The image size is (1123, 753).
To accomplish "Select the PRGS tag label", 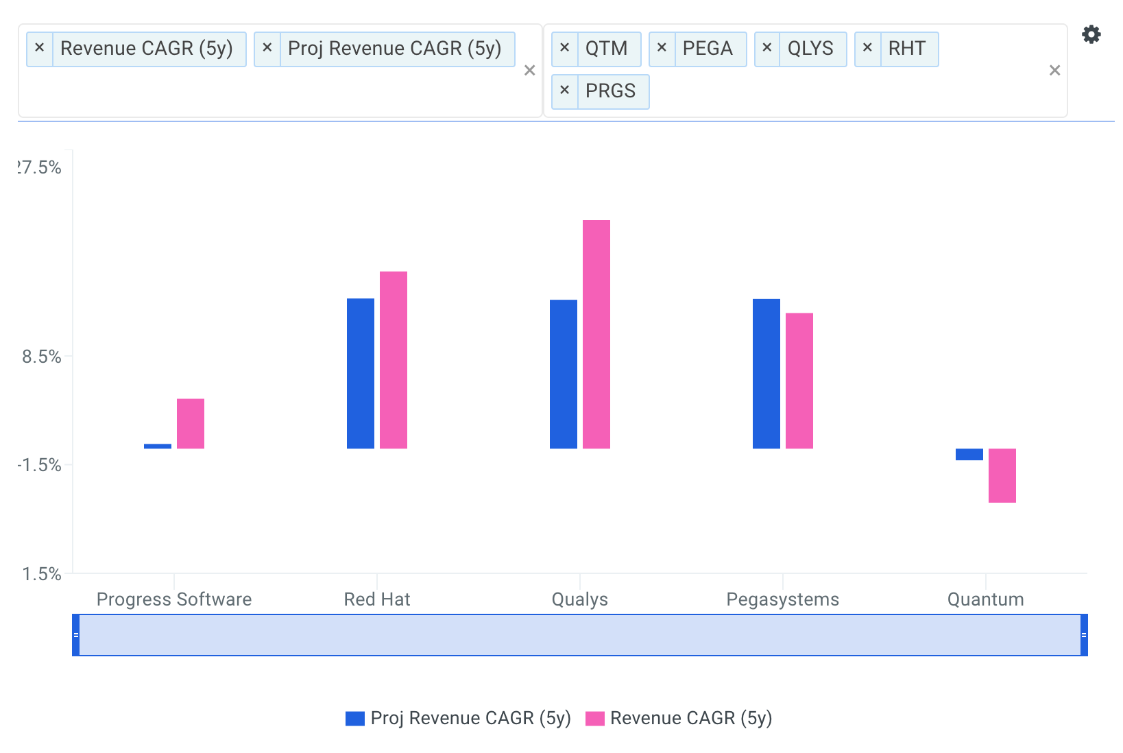I will [x=610, y=91].
